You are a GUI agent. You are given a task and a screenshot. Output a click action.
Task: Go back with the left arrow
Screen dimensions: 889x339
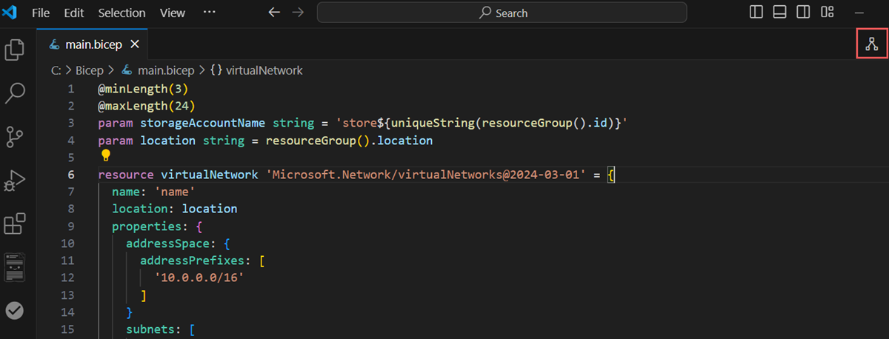coord(274,13)
